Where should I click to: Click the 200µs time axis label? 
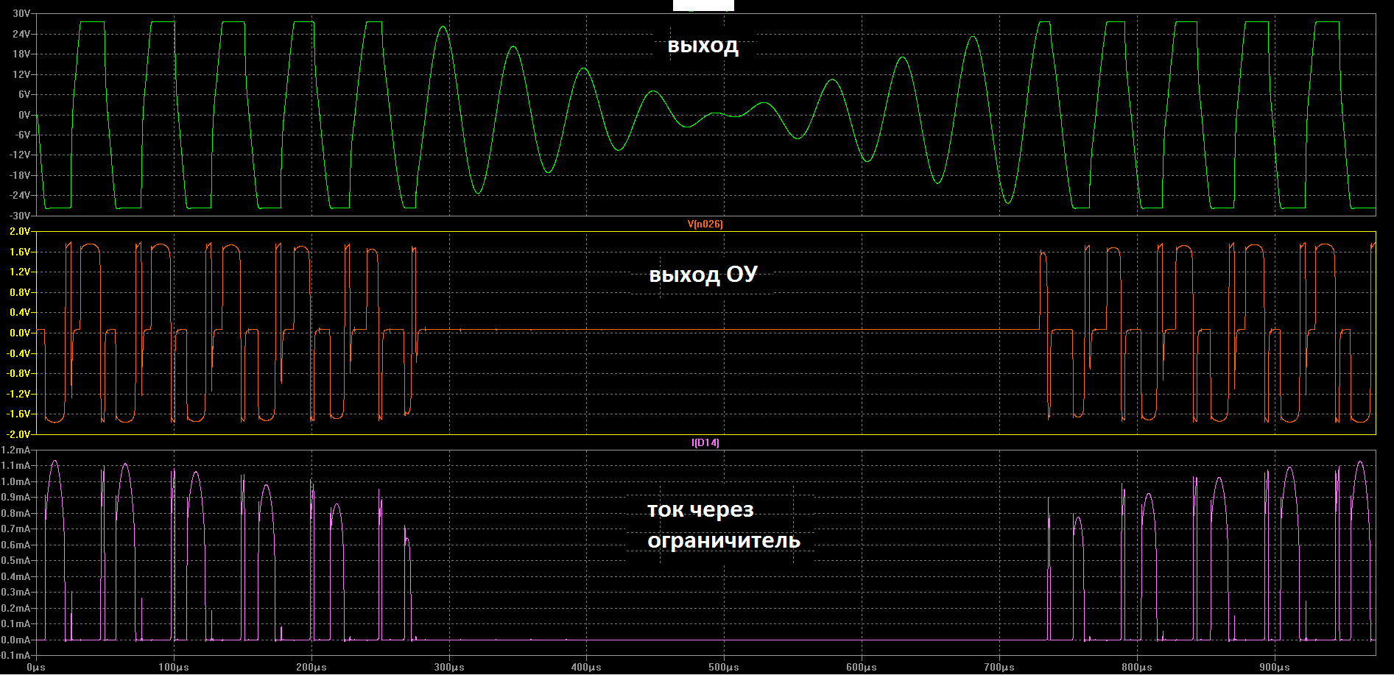311,667
